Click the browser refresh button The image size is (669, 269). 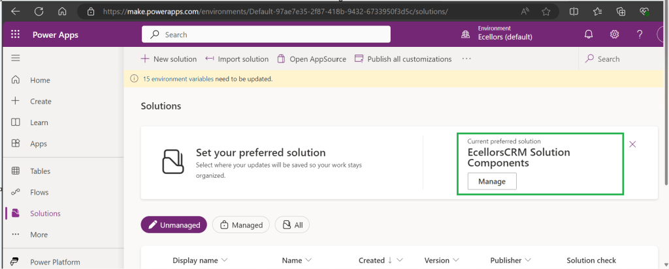click(39, 12)
